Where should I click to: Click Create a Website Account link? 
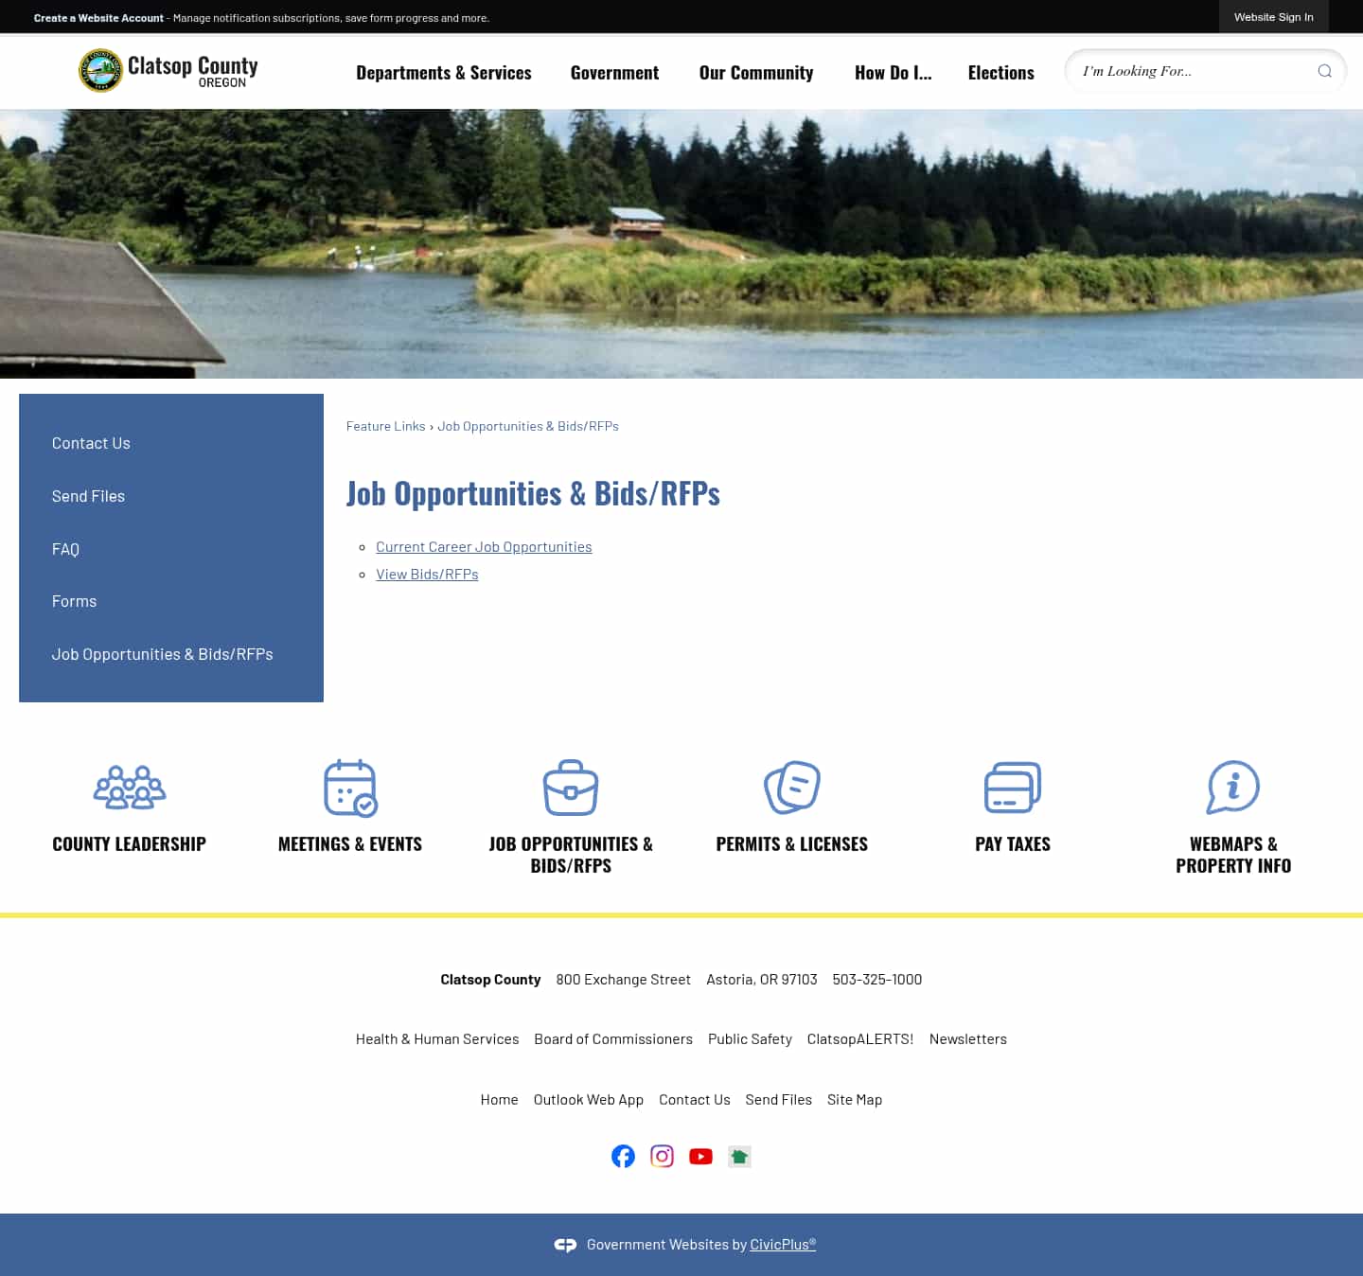[x=98, y=18]
